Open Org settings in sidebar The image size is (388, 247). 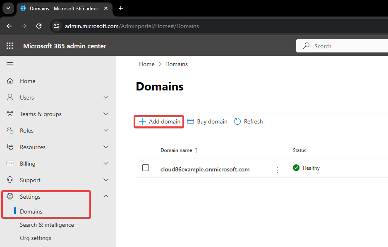36,238
